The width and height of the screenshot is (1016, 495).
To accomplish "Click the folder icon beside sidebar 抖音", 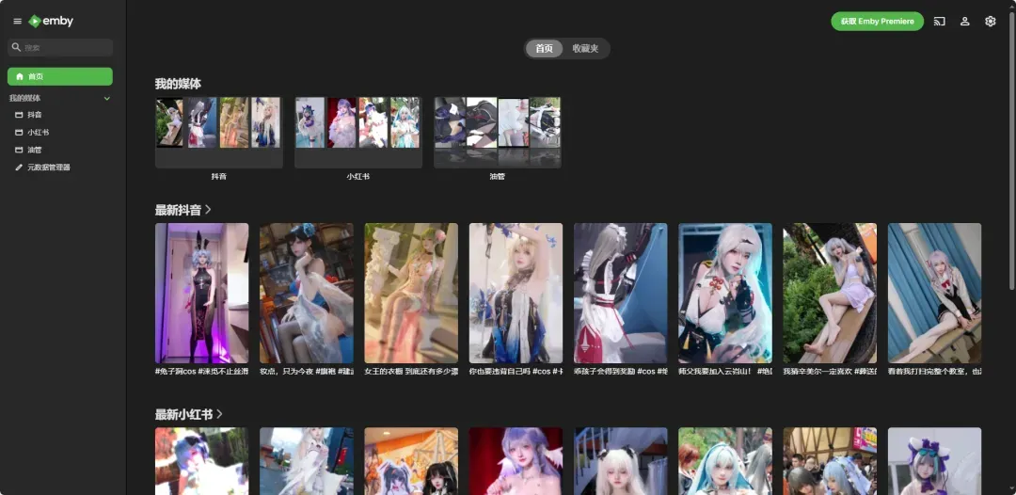I will (x=19, y=115).
